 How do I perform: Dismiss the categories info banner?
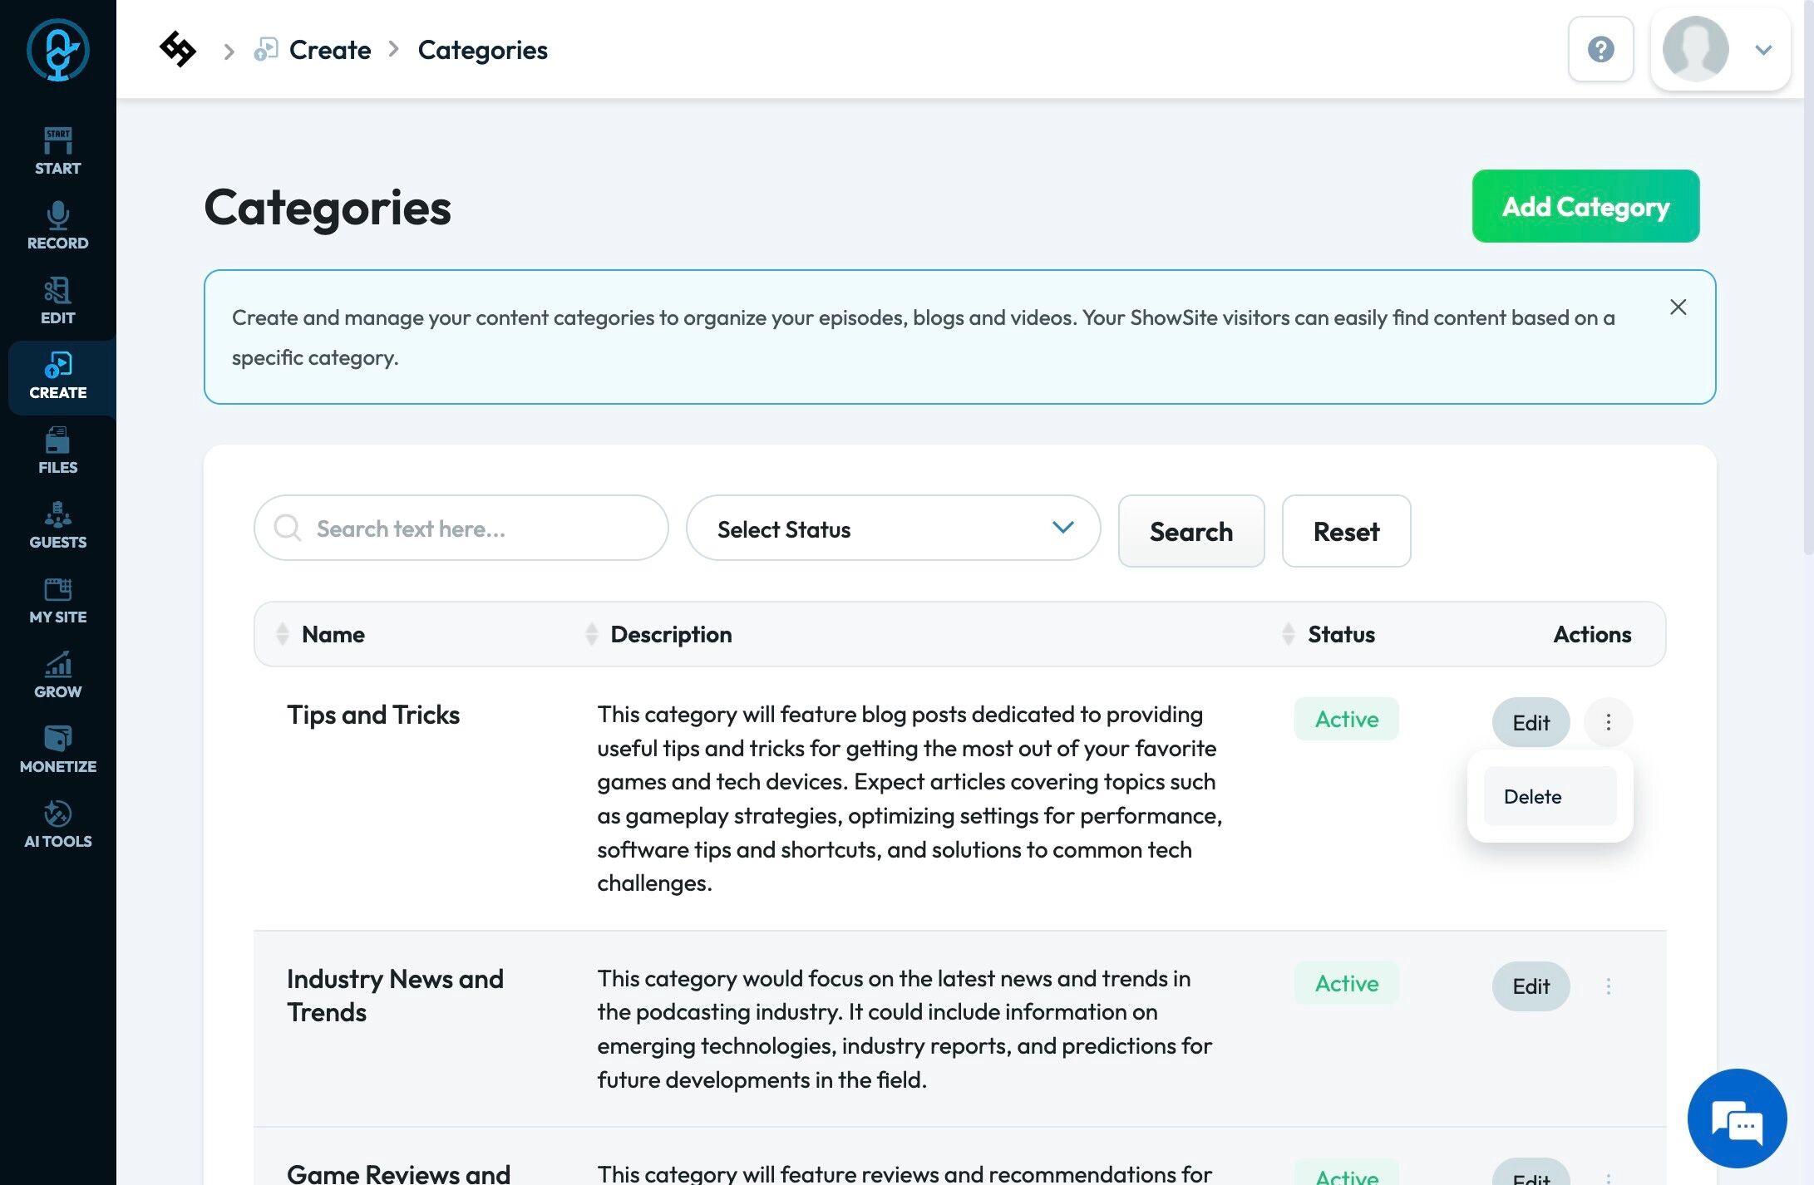click(1678, 307)
